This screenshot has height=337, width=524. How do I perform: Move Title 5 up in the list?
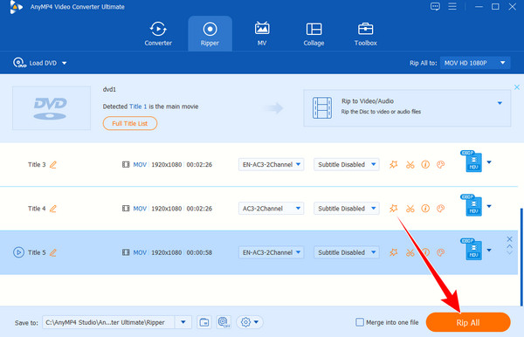point(509,246)
